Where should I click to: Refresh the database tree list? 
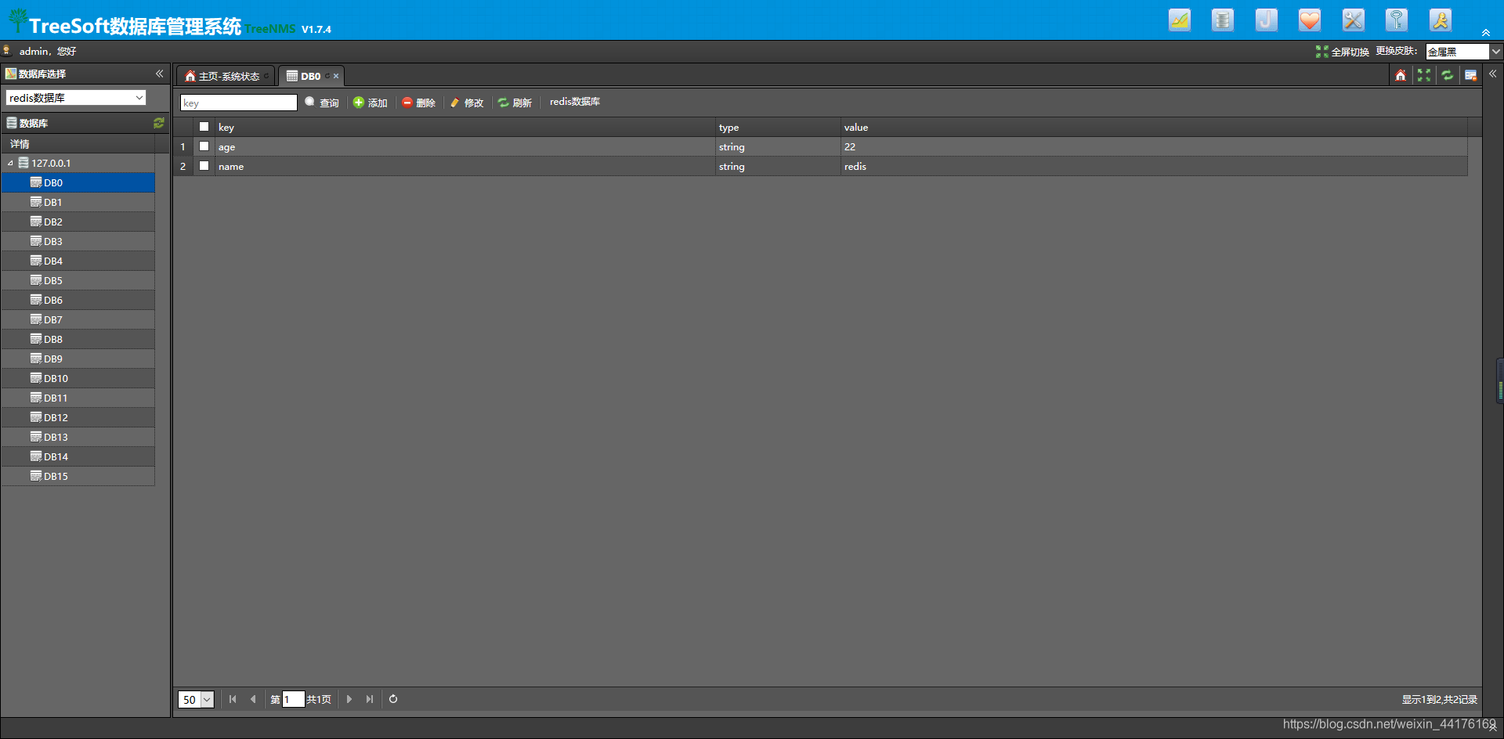point(159,123)
